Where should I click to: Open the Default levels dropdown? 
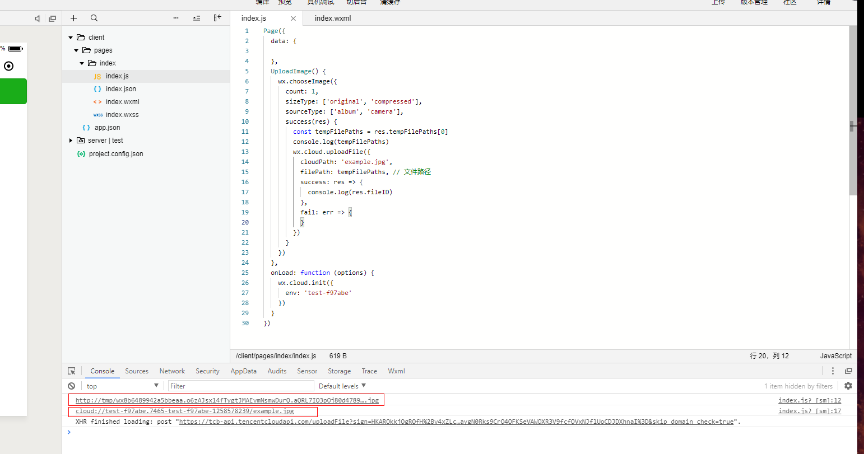point(342,386)
